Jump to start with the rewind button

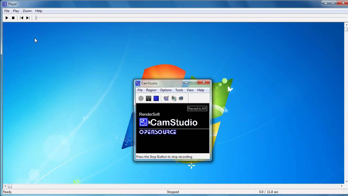click(x=22, y=18)
